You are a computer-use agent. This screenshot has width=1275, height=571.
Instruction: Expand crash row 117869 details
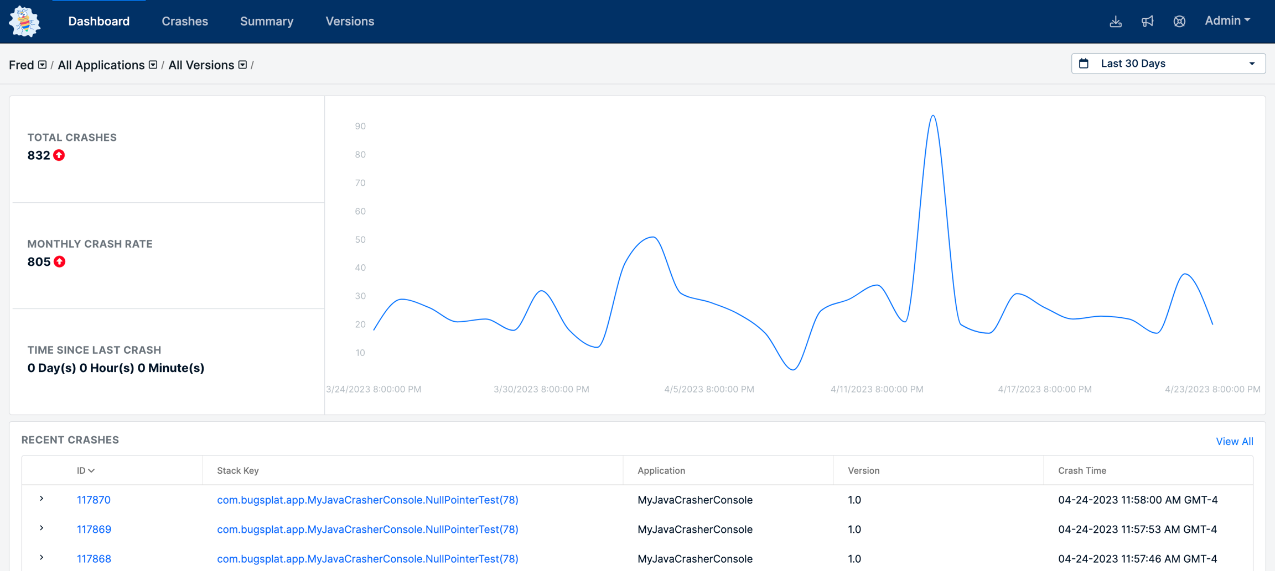pyautogui.click(x=42, y=528)
